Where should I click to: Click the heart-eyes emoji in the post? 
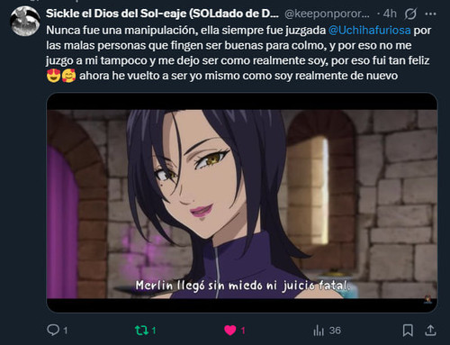click(54, 76)
